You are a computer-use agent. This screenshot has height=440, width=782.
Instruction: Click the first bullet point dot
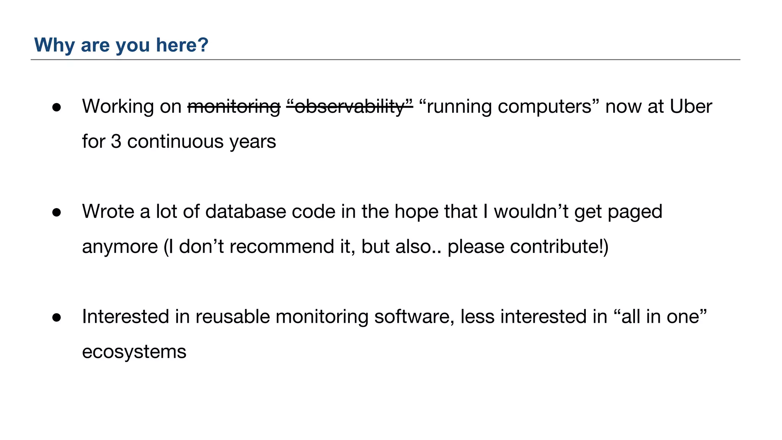coord(57,107)
